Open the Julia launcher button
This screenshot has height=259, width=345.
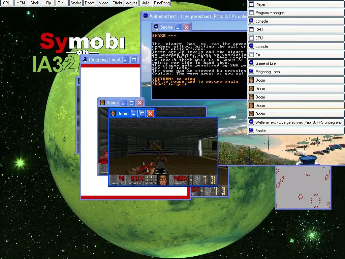(x=146, y=3)
